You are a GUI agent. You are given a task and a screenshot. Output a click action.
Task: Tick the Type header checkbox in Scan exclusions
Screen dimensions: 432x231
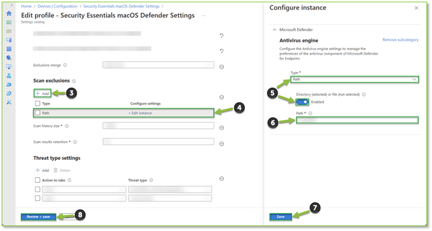(x=37, y=103)
